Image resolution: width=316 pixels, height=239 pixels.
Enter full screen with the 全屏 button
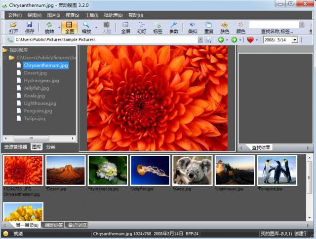coord(125,27)
